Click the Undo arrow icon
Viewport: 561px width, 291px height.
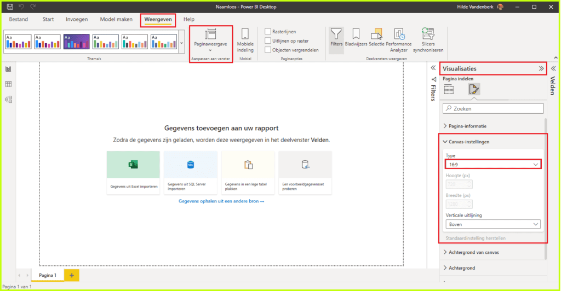tap(21, 7)
